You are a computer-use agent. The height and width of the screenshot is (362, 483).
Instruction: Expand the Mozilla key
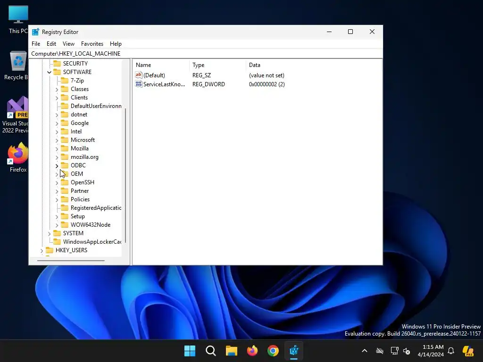point(57,148)
